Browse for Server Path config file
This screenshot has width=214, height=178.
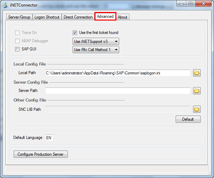click(197, 91)
